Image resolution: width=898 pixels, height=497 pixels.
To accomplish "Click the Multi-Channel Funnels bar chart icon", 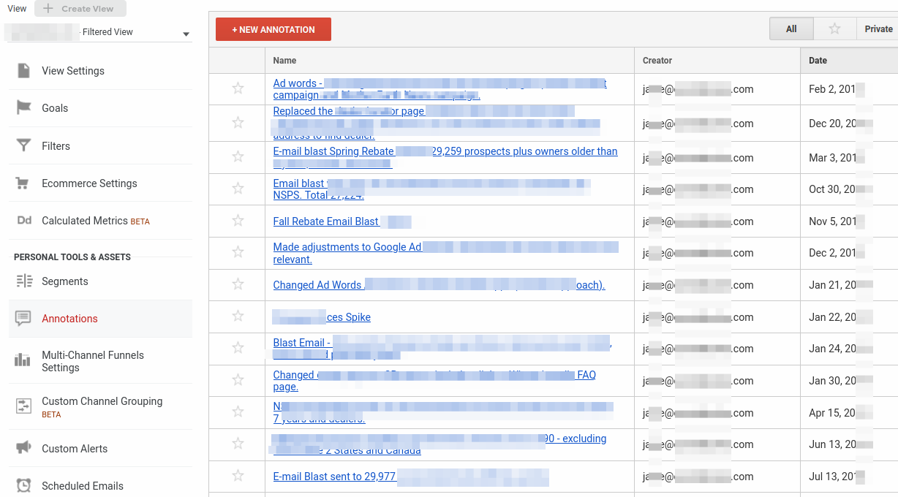I will (x=24, y=360).
